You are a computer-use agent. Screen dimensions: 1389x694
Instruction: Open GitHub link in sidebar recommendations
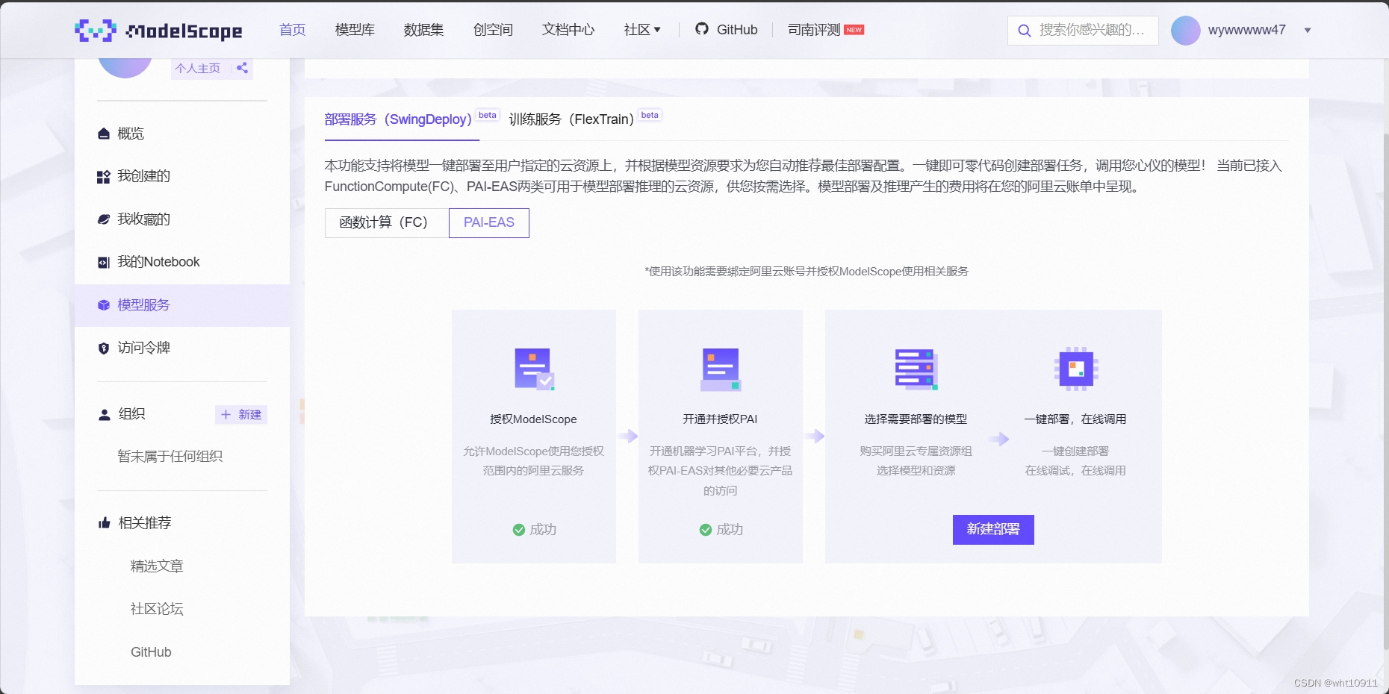(x=151, y=652)
